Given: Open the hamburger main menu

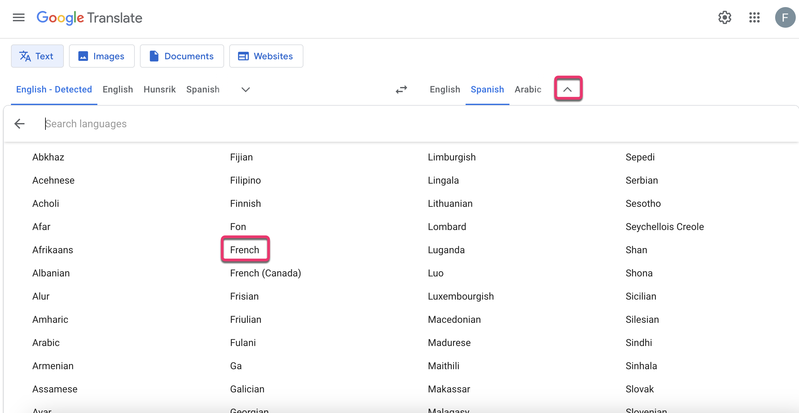Looking at the screenshot, I should click(19, 17).
